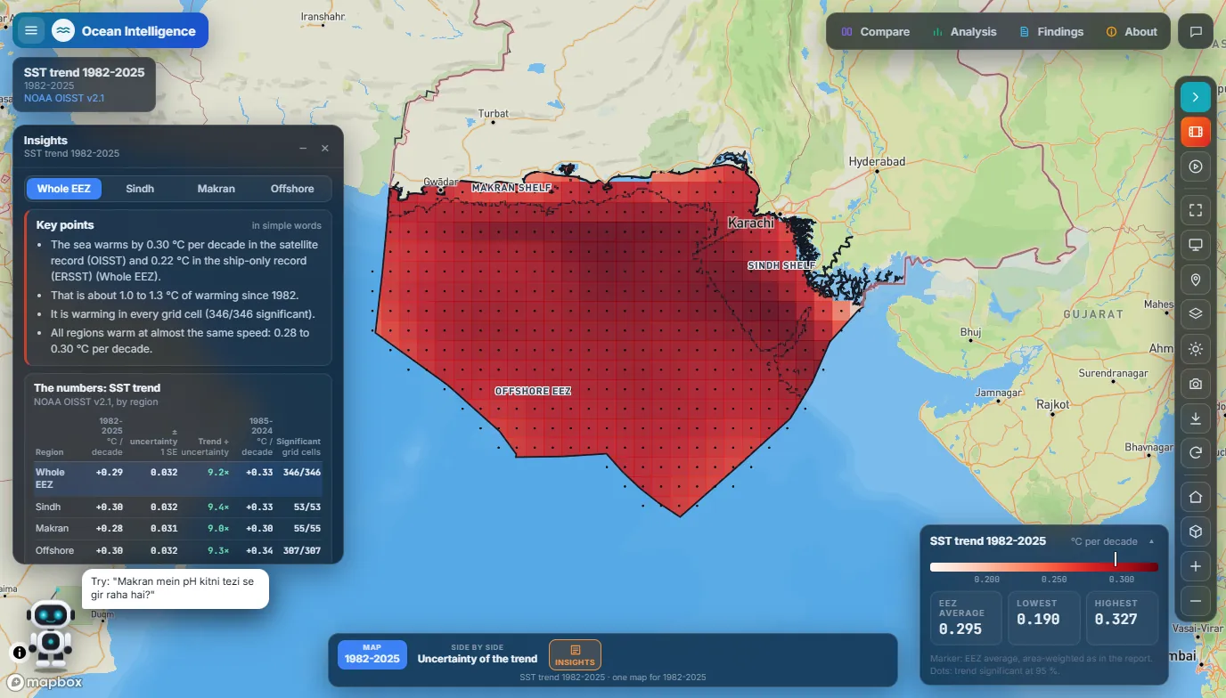Image resolution: width=1226 pixels, height=698 pixels.
Task: Close the Insights panel
Action: point(325,148)
